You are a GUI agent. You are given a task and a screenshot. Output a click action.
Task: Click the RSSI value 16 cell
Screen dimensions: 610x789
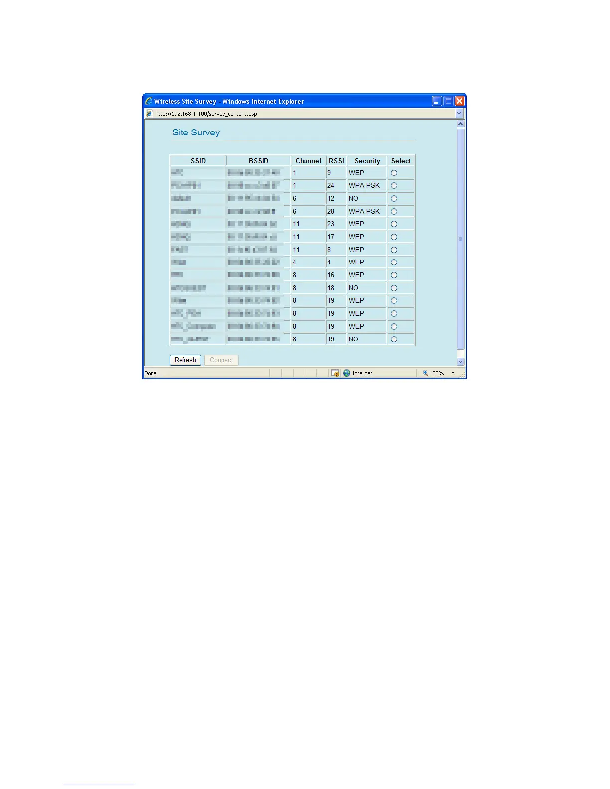tap(336, 275)
